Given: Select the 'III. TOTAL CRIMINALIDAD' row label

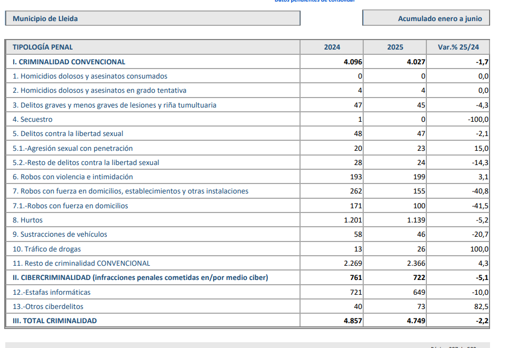Looking at the screenshot, I should pos(55,321).
